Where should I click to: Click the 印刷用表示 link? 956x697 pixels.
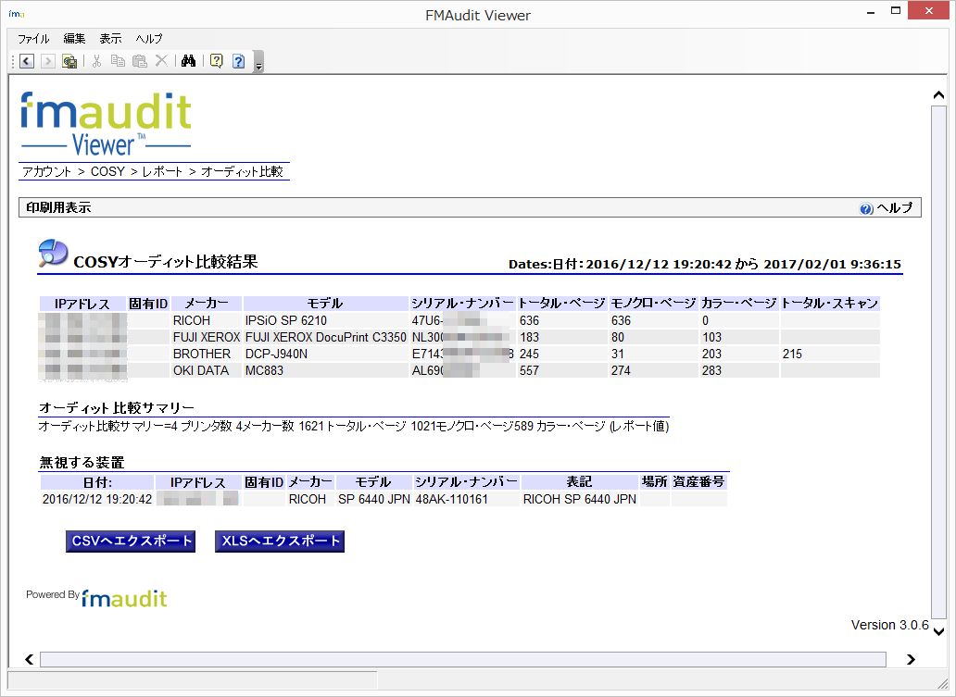coord(58,207)
